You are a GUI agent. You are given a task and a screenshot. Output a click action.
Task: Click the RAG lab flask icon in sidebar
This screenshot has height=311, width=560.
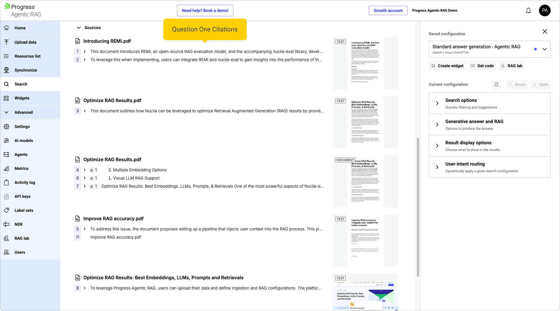click(x=6, y=238)
